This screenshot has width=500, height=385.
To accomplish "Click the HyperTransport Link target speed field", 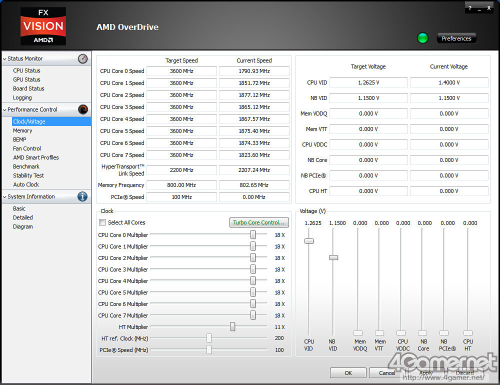I will tap(181, 170).
